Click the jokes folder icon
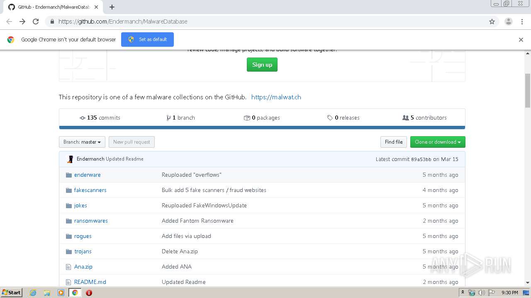 [x=69, y=206]
